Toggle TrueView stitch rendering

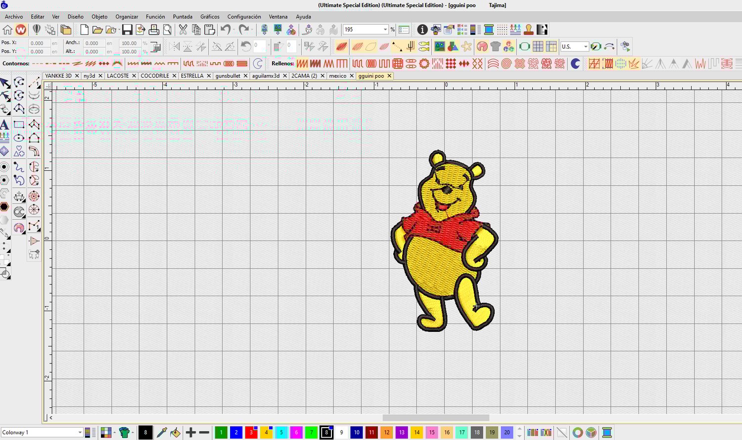[342, 46]
